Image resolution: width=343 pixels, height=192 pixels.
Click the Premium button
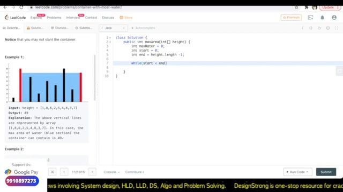[x=291, y=18]
